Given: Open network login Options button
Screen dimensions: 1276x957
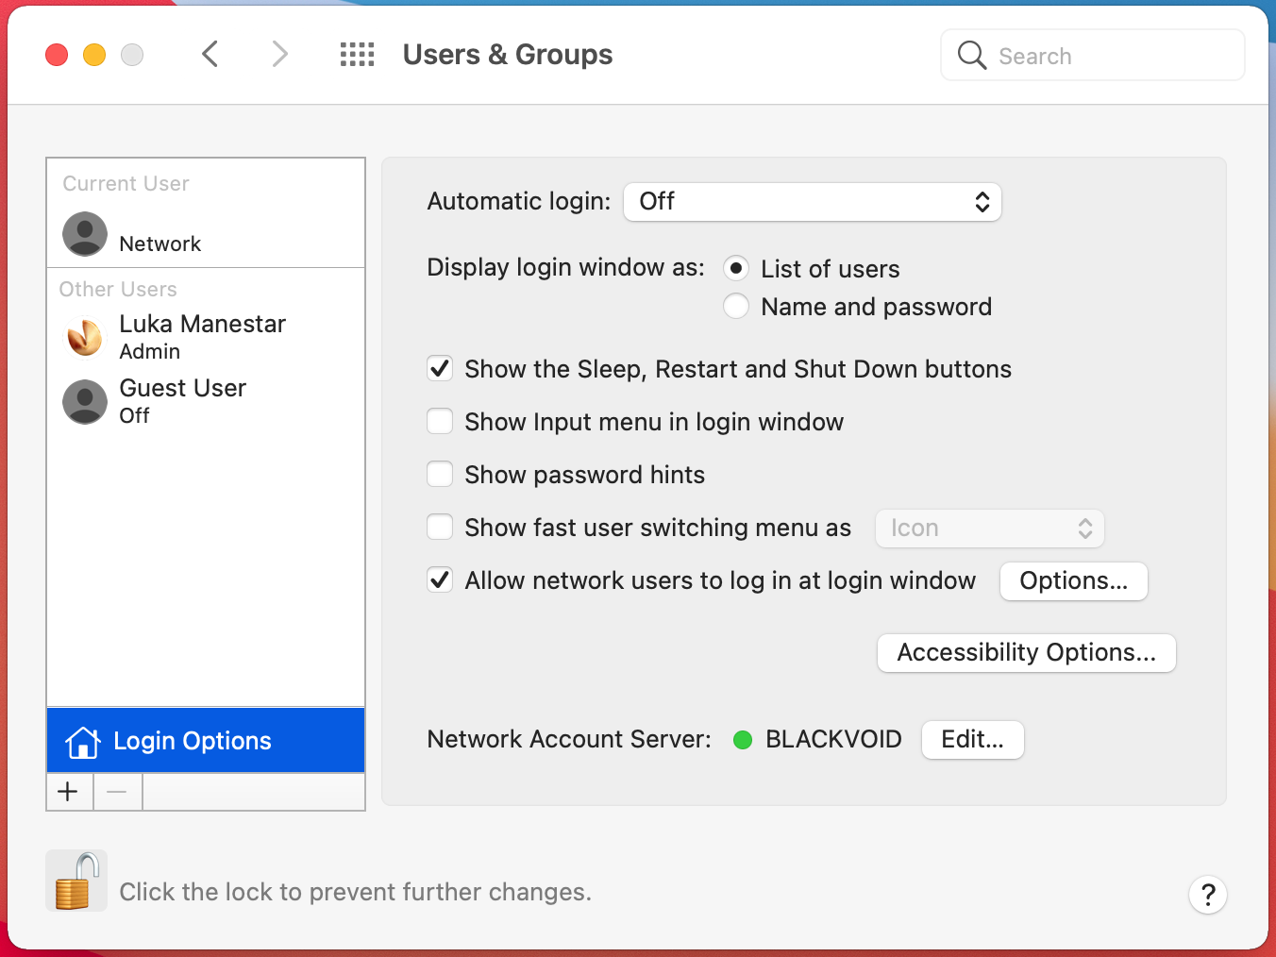Looking at the screenshot, I should tap(1074, 581).
